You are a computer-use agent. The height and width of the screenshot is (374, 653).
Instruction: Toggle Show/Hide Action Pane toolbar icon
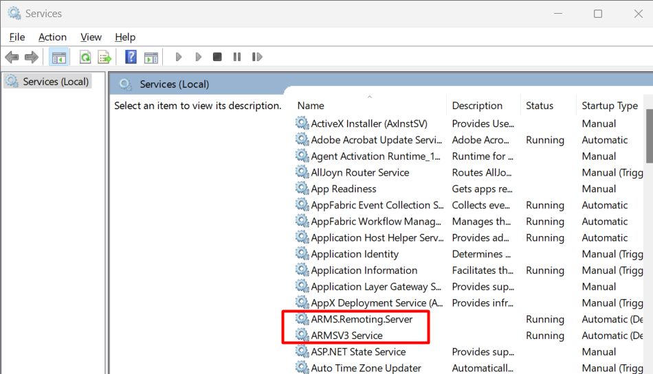pyautogui.click(x=151, y=57)
